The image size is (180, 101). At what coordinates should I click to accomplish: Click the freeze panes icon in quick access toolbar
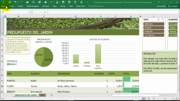63,2
